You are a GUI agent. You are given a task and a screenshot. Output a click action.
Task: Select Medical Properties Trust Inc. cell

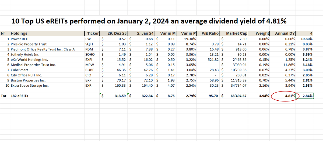(47, 65)
